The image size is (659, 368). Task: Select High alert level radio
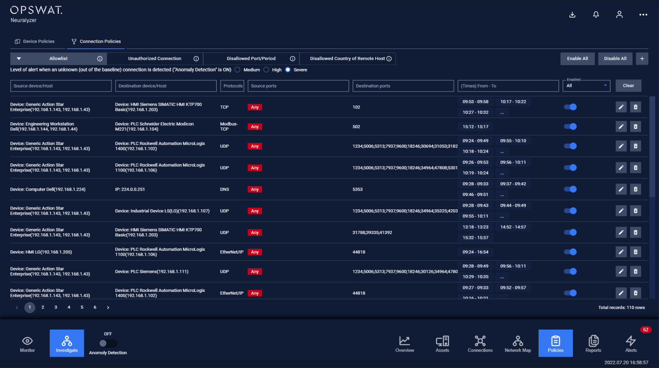click(266, 70)
